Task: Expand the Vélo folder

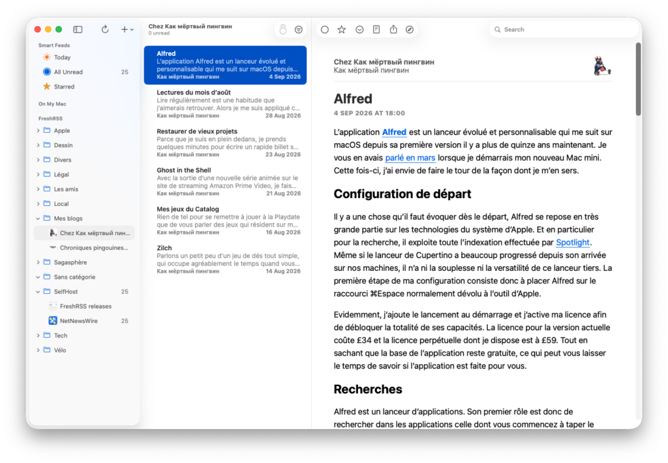Action: 38,350
